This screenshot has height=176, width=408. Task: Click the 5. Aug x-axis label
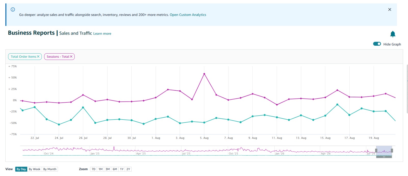(204, 138)
